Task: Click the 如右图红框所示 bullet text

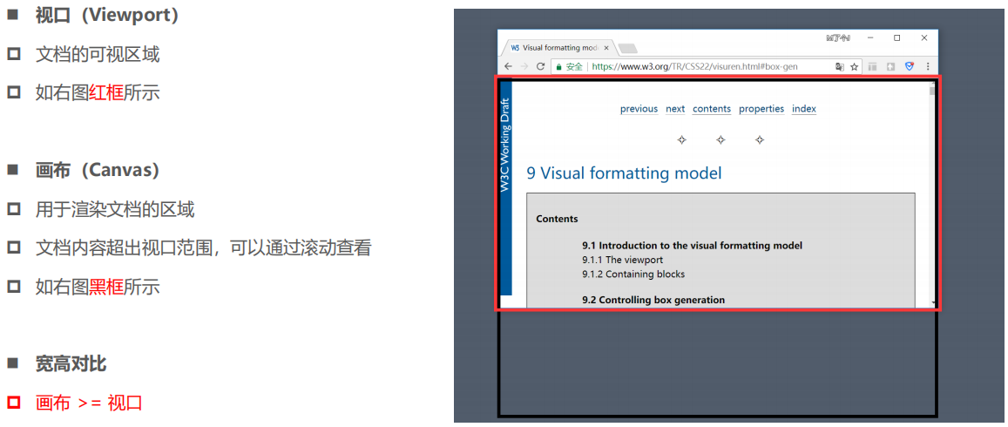Action: point(98,93)
